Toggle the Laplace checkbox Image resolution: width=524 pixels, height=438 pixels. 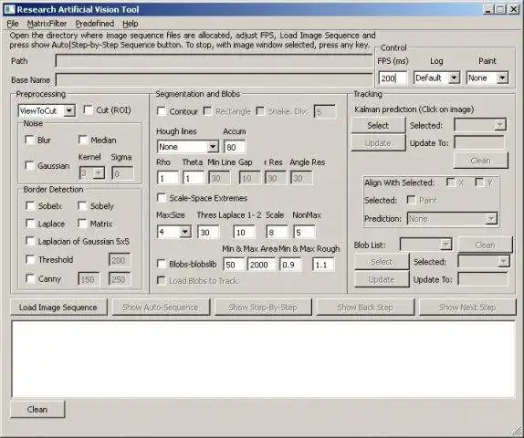point(30,224)
